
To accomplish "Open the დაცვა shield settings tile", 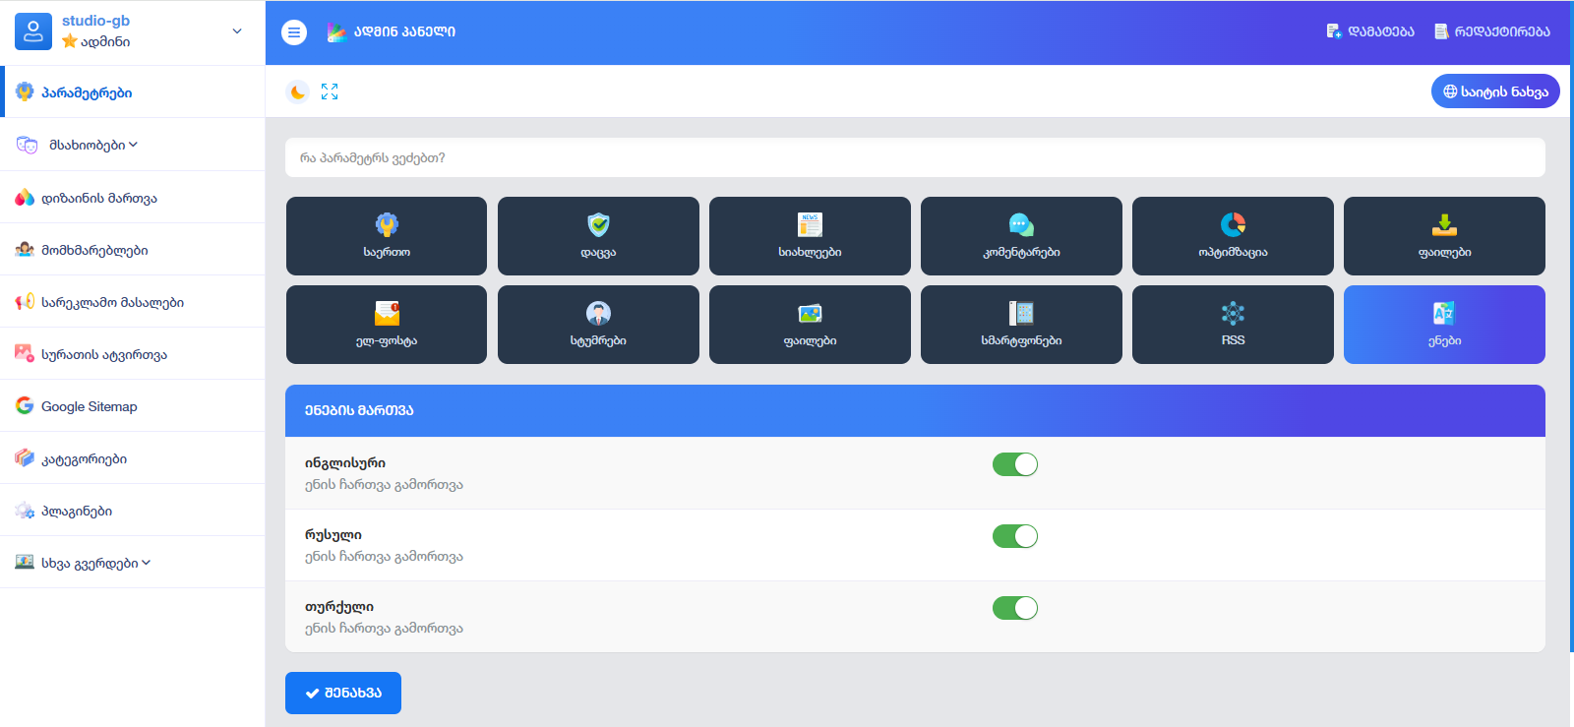I will (598, 236).
